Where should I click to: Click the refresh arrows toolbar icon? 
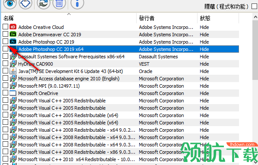coord(44,3)
